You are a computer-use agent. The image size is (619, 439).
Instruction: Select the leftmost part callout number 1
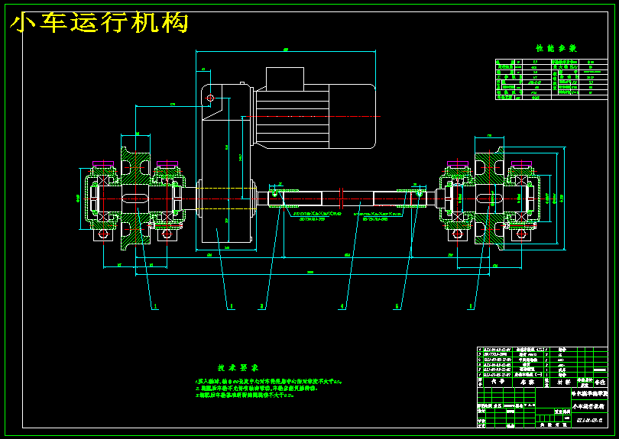[156, 306]
